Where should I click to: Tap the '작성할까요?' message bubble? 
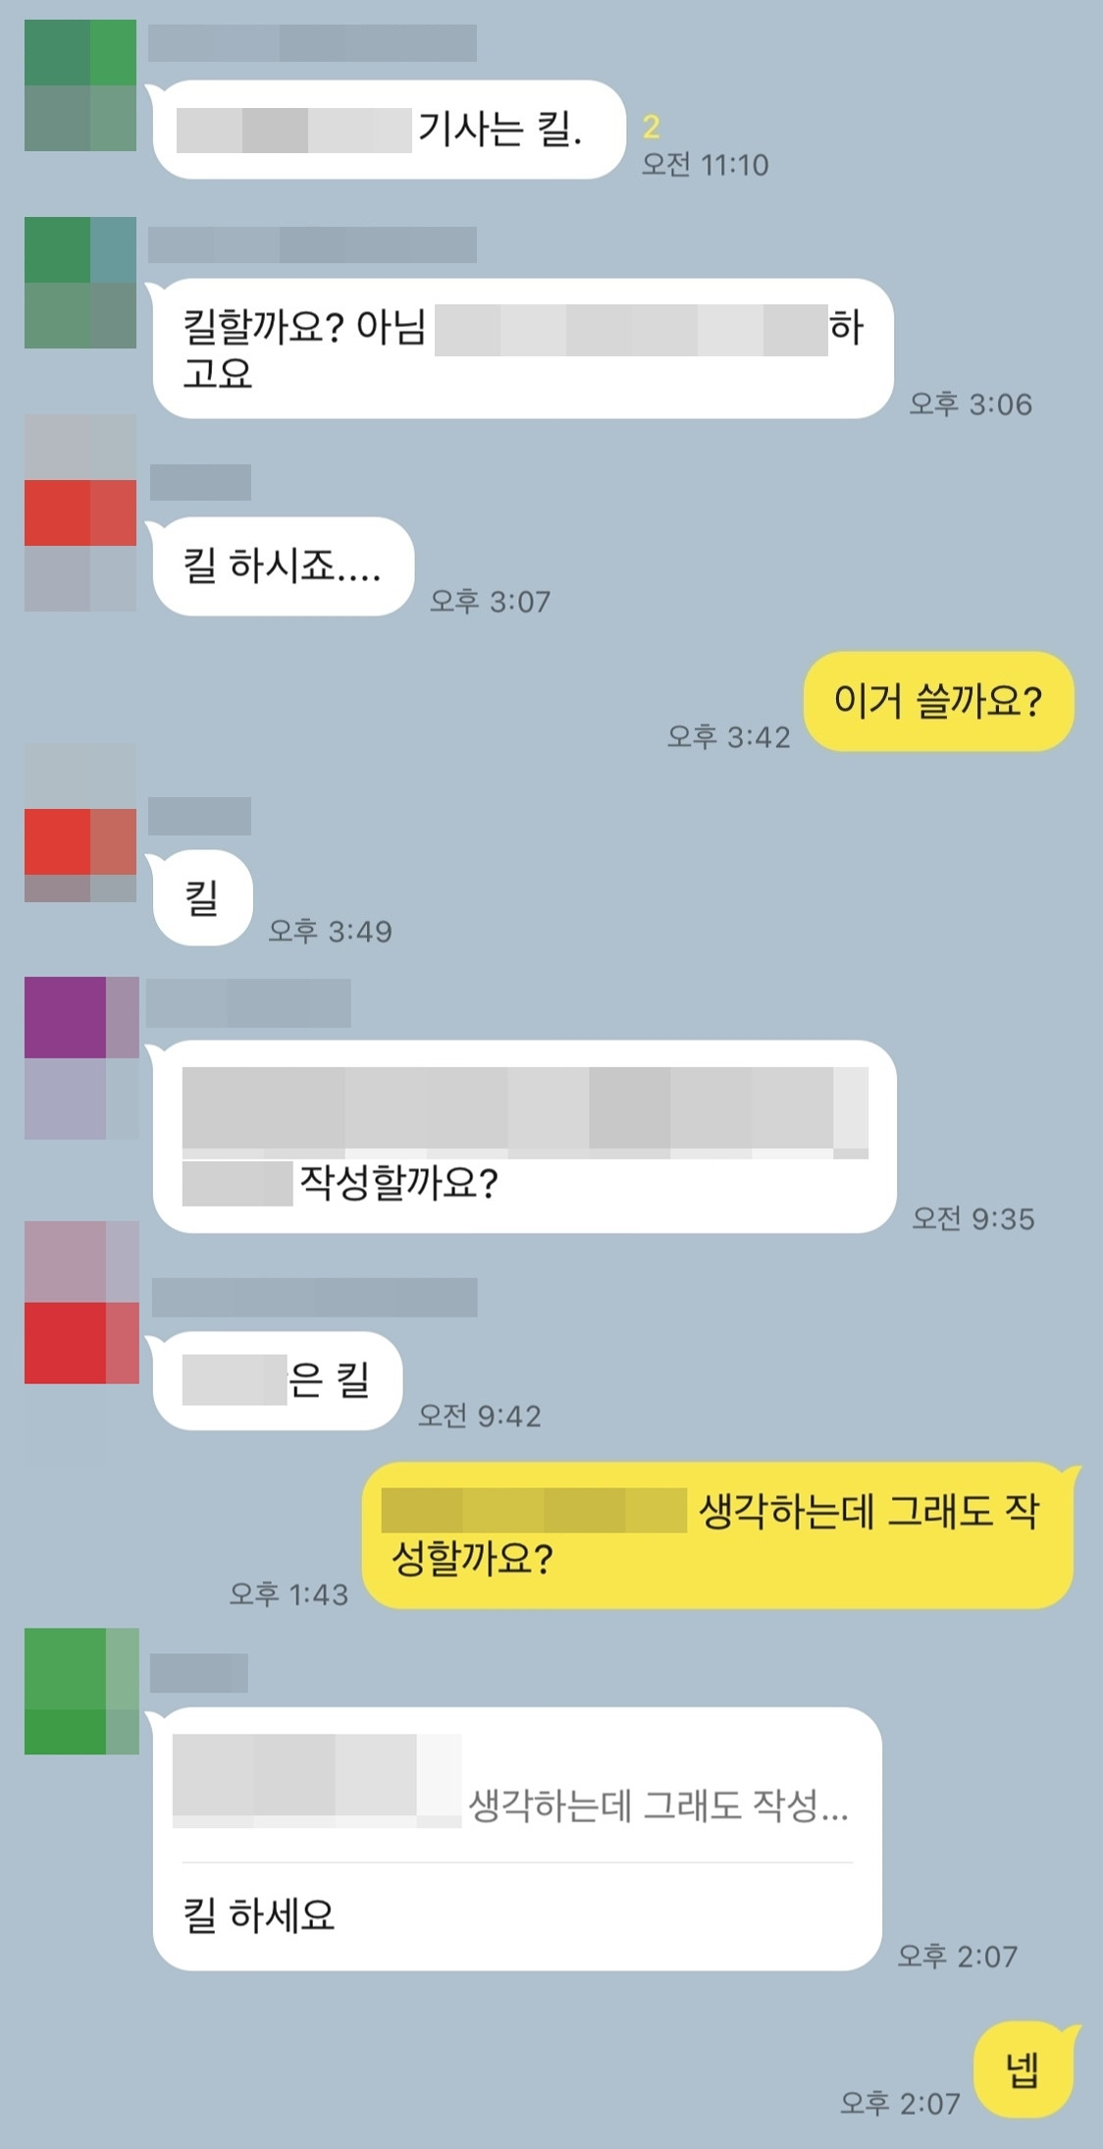pos(525,1136)
